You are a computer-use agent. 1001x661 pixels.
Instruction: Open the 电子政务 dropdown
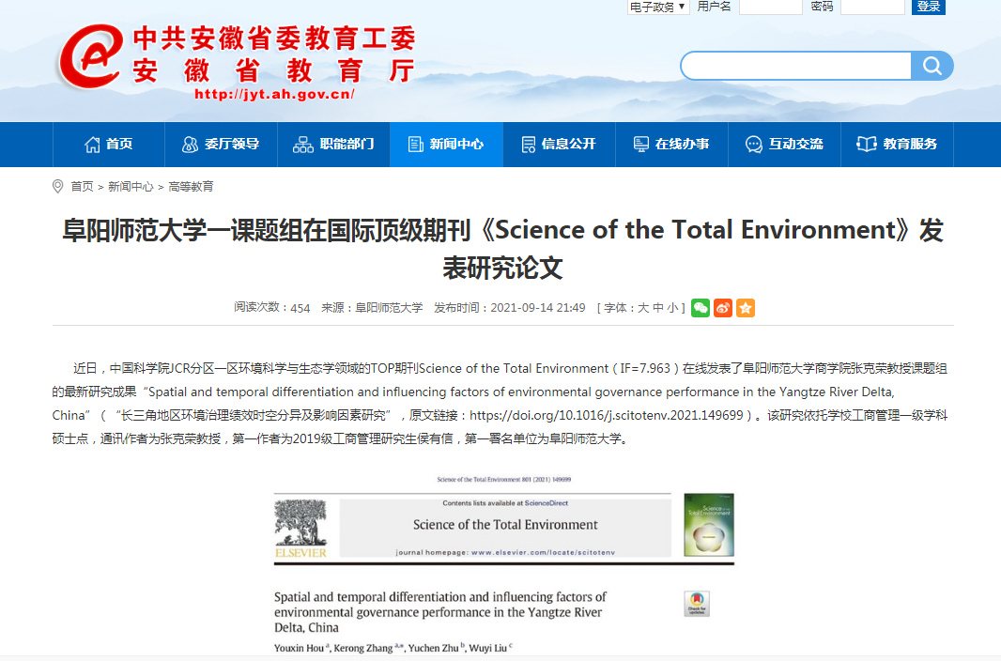[x=658, y=7]
